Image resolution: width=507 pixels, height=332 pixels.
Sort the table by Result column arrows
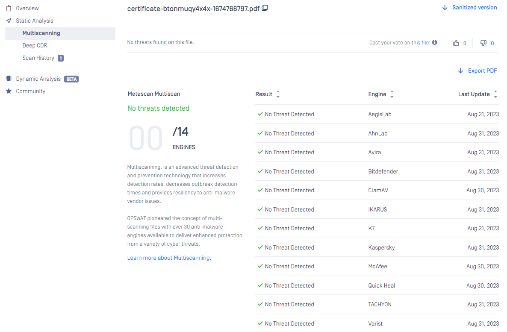tap(278, 94)
